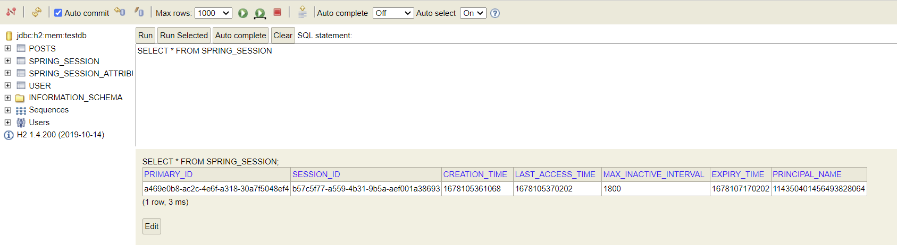Click the Help question mark icon
The width and height of the screenshot is (897, 245).
[x=495, y=13]
